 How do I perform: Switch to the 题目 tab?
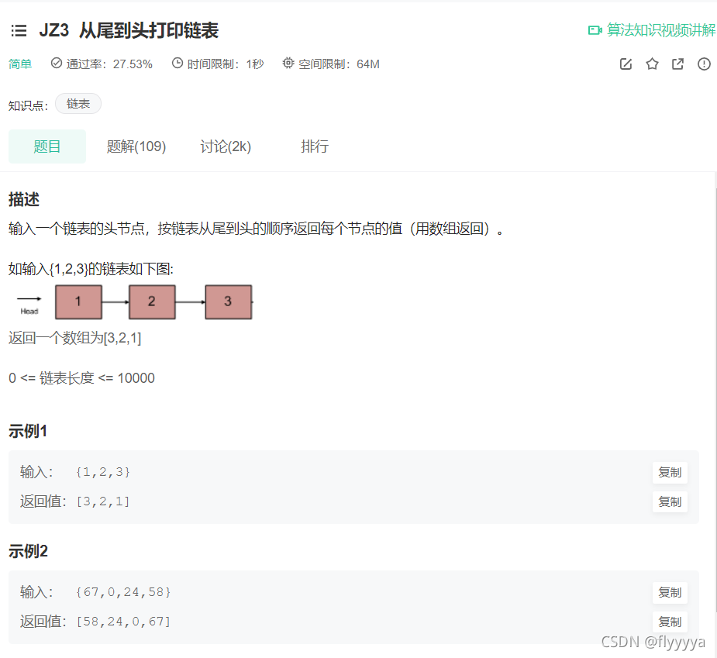(x=47, y=146)
